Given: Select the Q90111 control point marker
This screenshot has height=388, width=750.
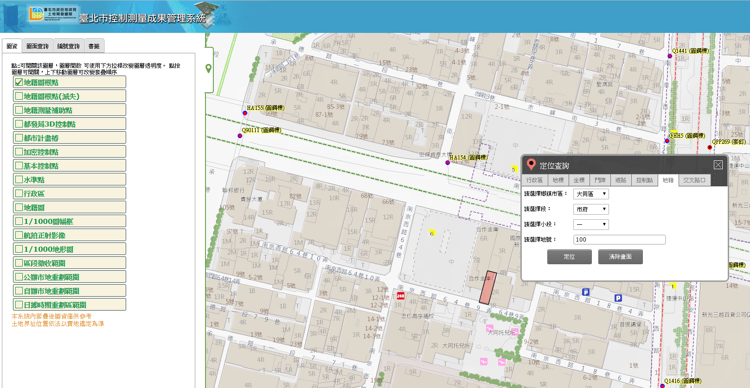Looking at the screenshot, I should point(240,136).
